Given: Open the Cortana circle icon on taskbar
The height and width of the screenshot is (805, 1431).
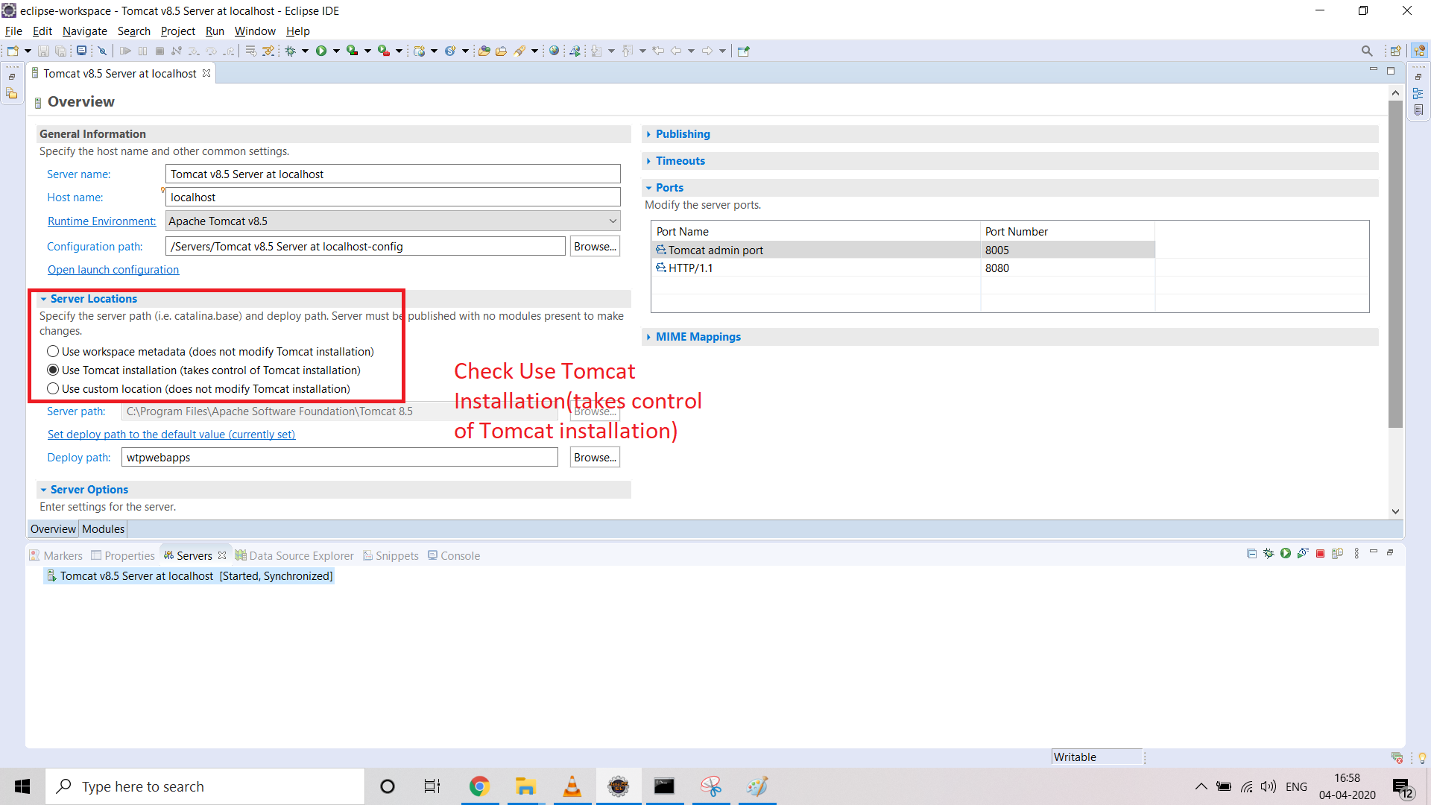Looking at the screenshot, I should coord(387,786).
